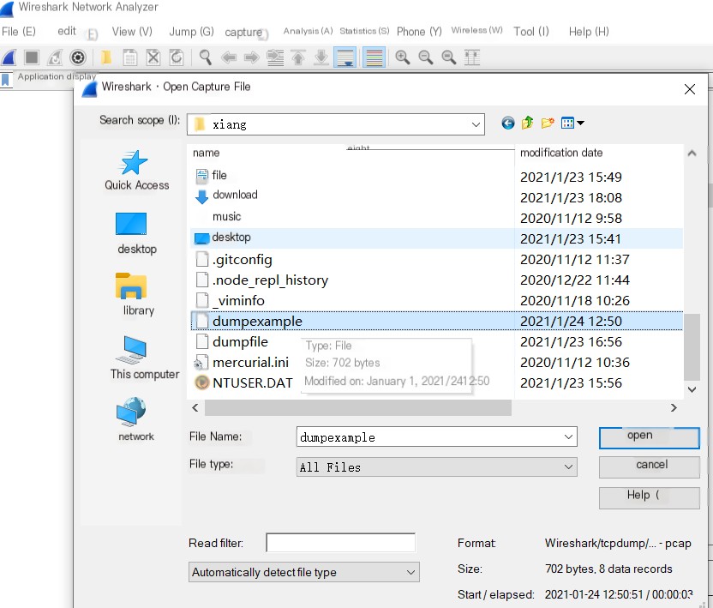Open the View (V) menu
713x608 pixels.
132,32
